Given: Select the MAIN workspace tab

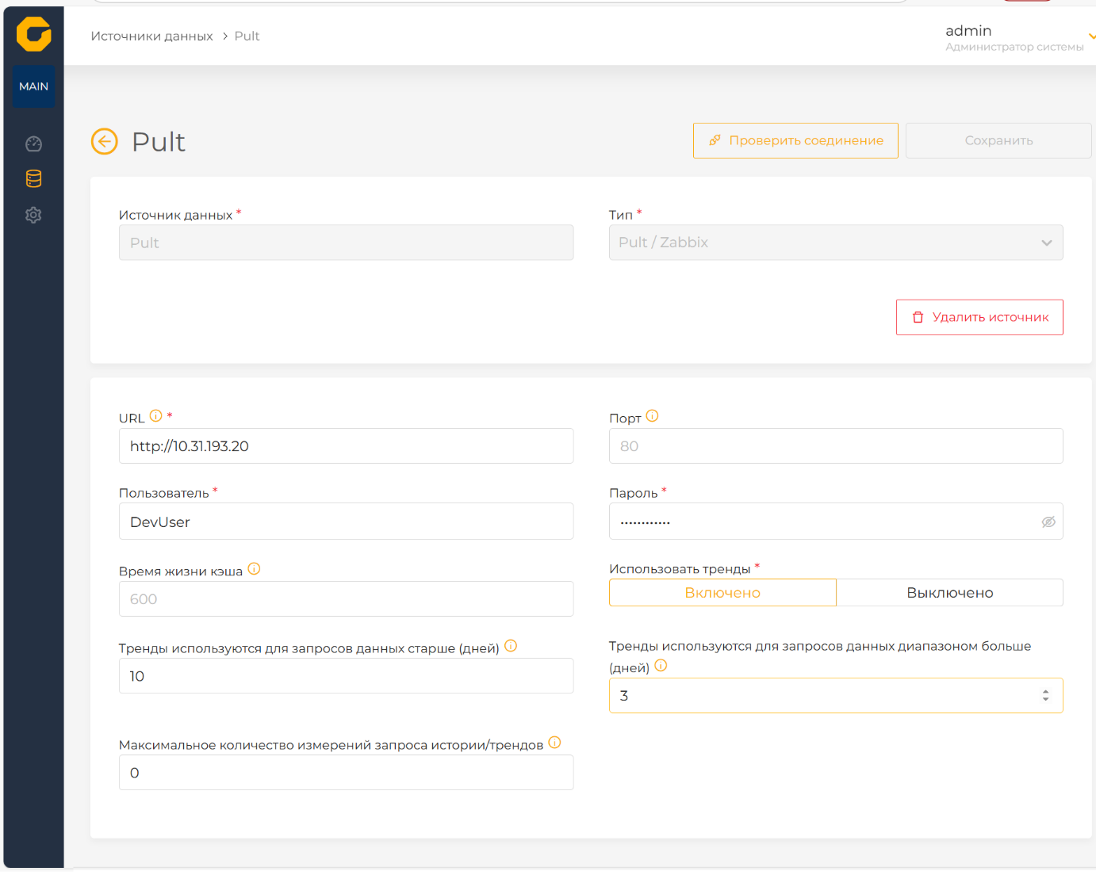Looking at the screenshot, I should 33,86.
